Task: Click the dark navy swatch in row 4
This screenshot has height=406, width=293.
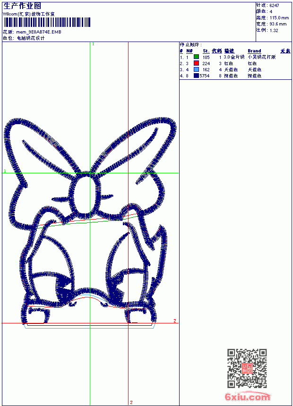Action: pos(196,76)
